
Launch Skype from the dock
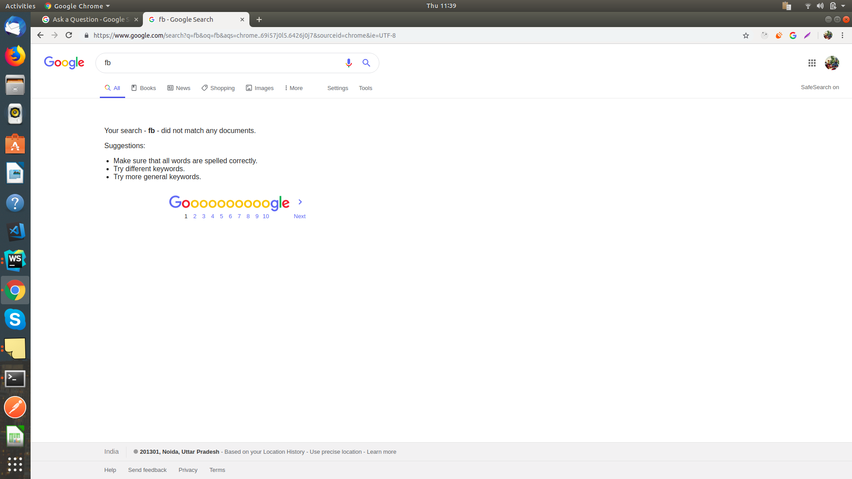click(15, 319)
